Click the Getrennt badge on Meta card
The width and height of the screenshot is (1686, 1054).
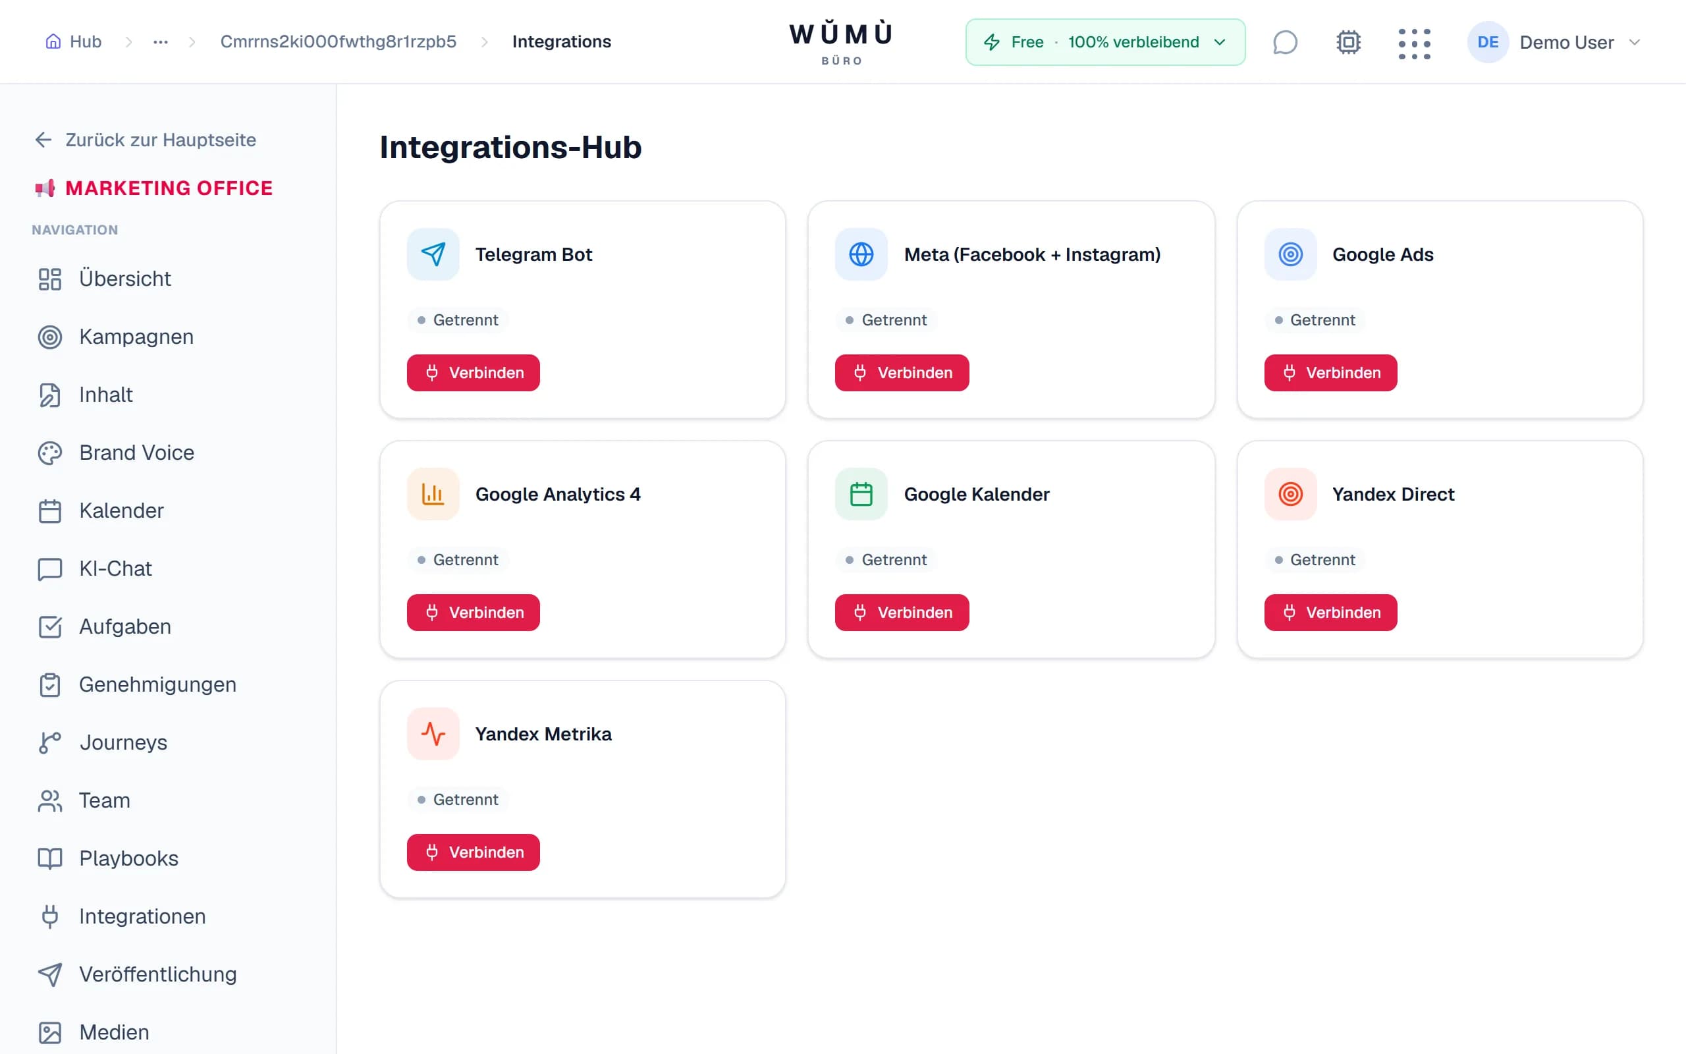[886, 320]
